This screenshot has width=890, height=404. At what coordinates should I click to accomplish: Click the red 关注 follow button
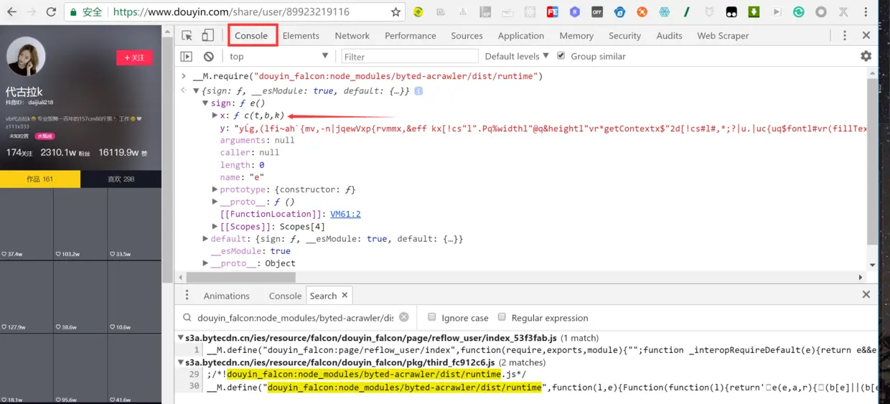[x=134, y=57]
